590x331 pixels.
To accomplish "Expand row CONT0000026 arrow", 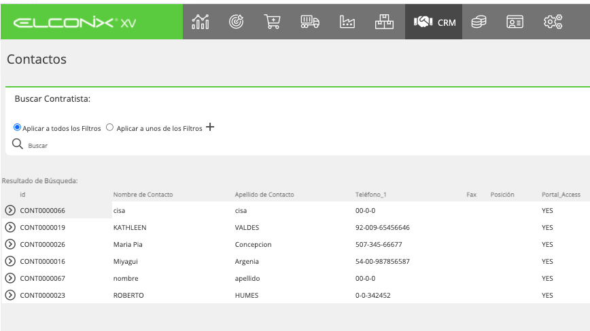I will point(10,244).
